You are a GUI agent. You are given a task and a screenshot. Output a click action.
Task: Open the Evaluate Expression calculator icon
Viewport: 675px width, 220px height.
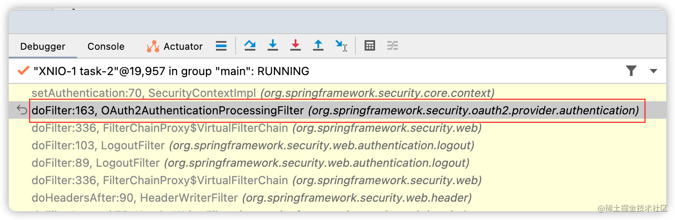[x=370, y=45]
